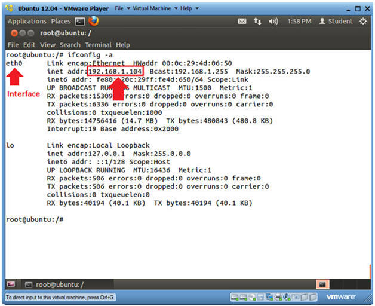
Task: Open the Ubuntu Applications menu
Action: pyautogui.click(x=27, y=22)
